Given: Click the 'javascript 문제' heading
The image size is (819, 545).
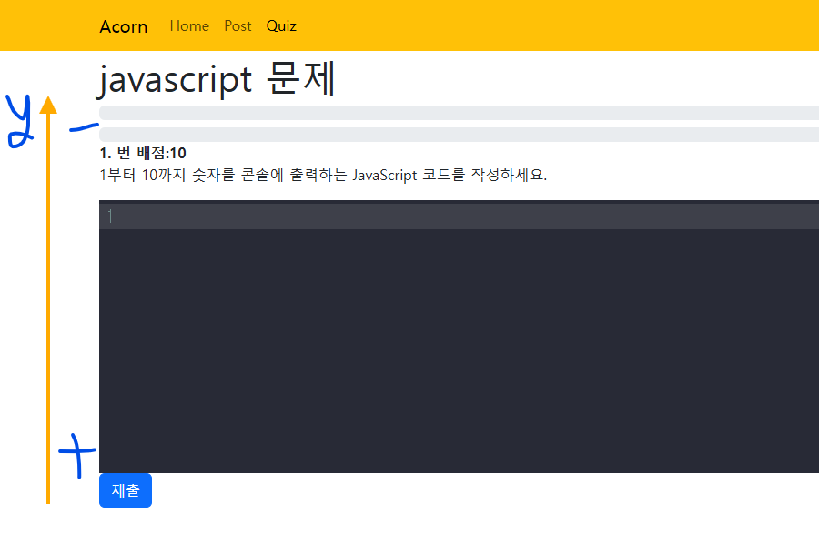Looking at the screenshot, I should [217, 79].
